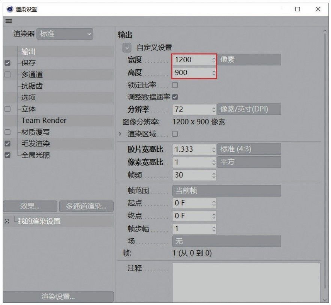Open the 平方 pixel aspect dropdown
Image resolution: width=331 pixels, height=305 pixels.
(249, 162)
